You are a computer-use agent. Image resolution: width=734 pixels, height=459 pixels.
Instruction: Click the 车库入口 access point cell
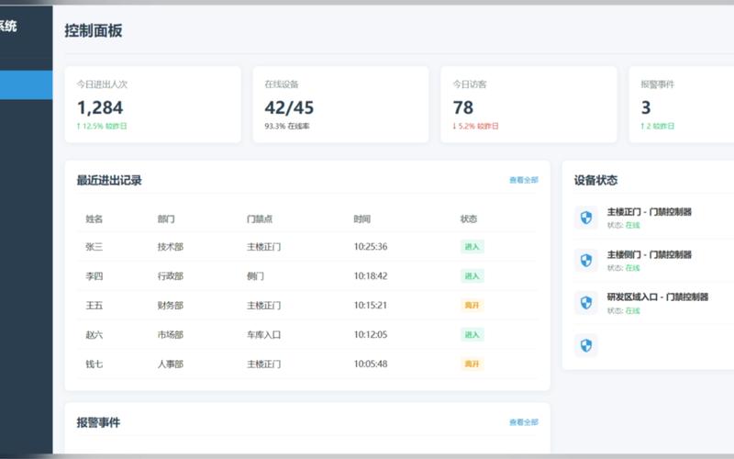tap(264, 334)
